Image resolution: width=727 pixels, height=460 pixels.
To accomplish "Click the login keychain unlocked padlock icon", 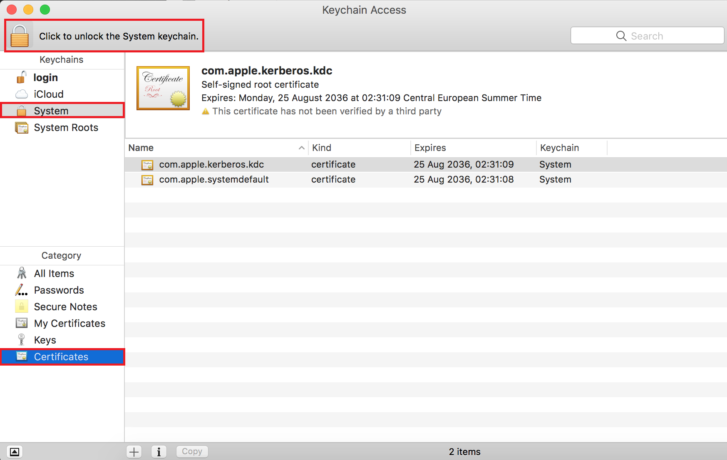I will pyautogui.click(x=21, y=77).
